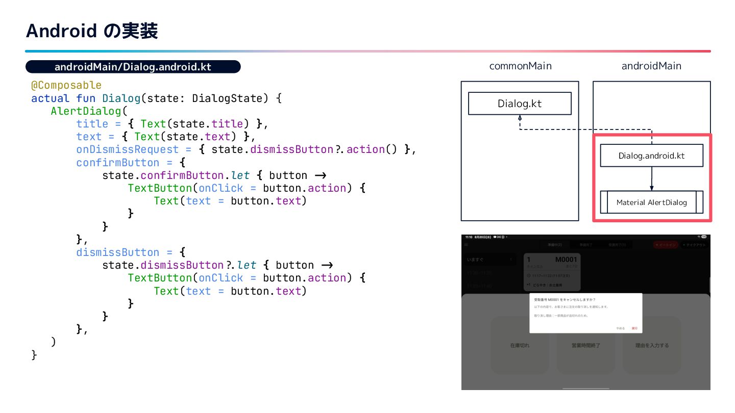
Task: Click やめる in the cancel dialog
Action: [620, 328]
